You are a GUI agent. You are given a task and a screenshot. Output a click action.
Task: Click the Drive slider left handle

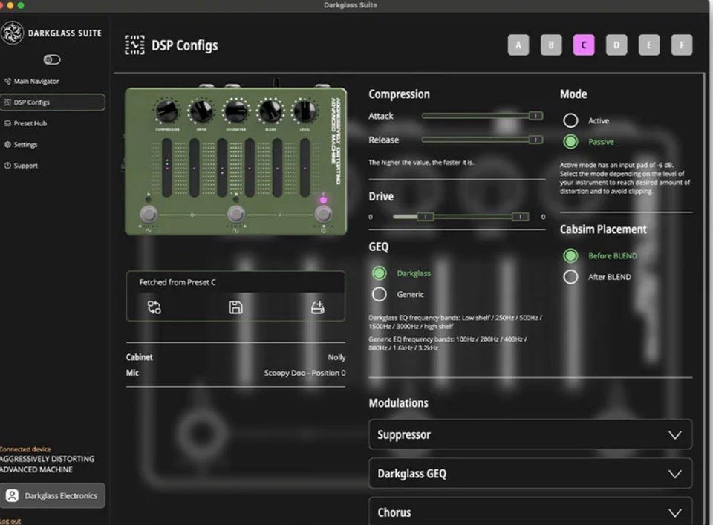click(x=425, y=217)
